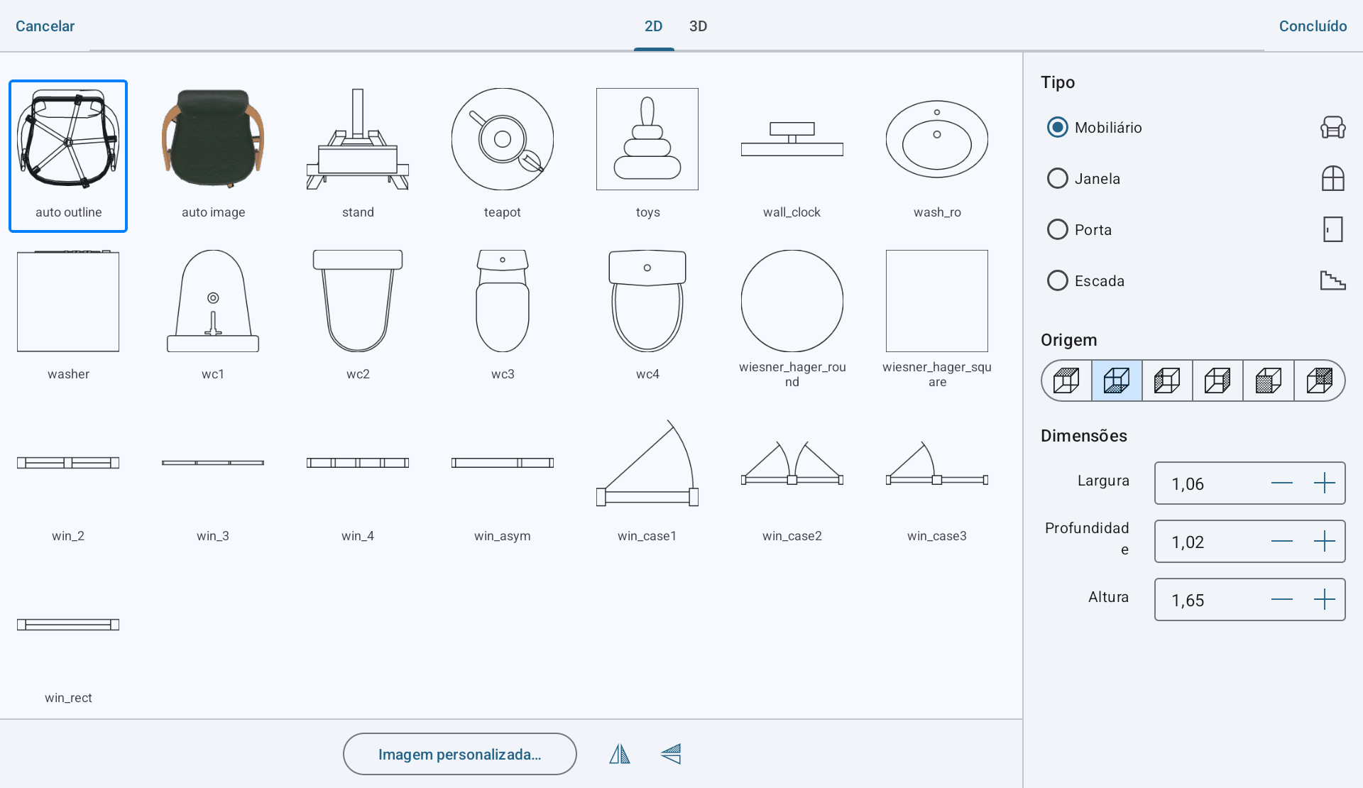
Task: Switch to the 3D tab
Action: point(698,26)
